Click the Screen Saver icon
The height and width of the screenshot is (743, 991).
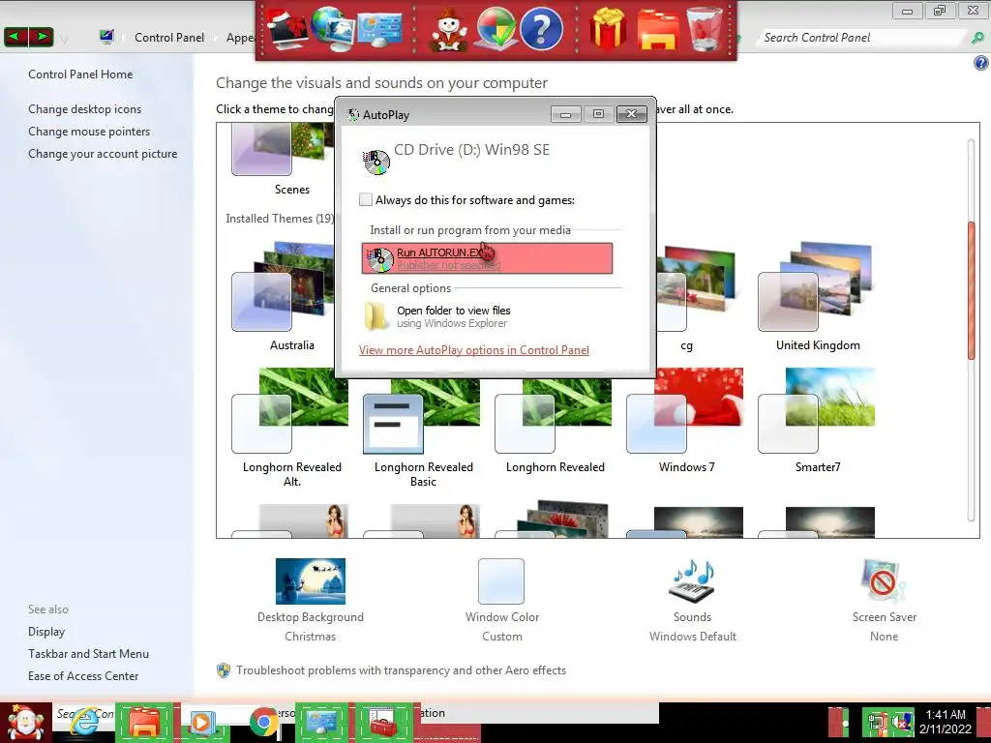(884, 581)
